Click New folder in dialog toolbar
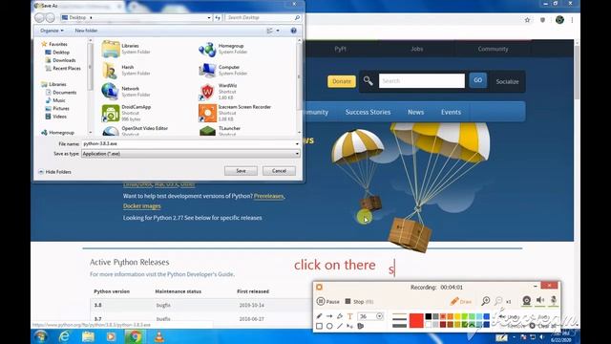The height and width of the screenshot is (344, 611). click(86, 31)
